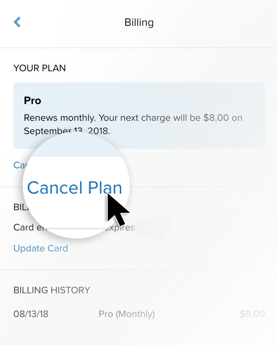Click the black mouse cursor graphic
This screenshot has width=277, height=345.
point(117,210)
